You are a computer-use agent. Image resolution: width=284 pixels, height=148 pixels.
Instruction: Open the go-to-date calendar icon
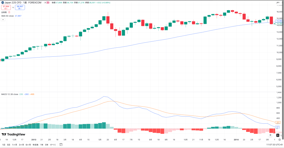click(x=61, y=145)
